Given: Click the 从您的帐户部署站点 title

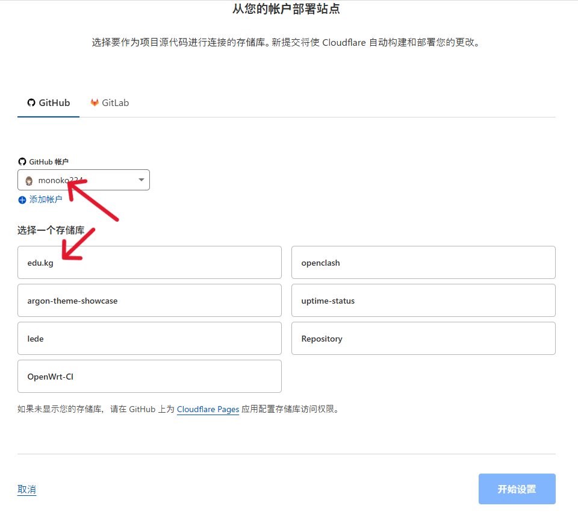Looking at the screenshot, I should click(x=286, y=9).
